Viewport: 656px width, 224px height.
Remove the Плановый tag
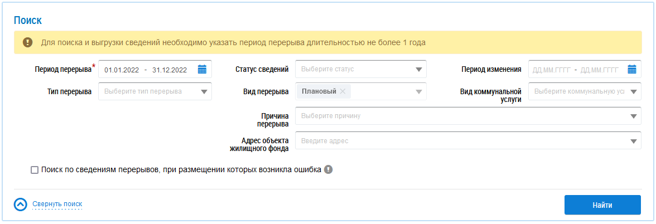(343, 91)
